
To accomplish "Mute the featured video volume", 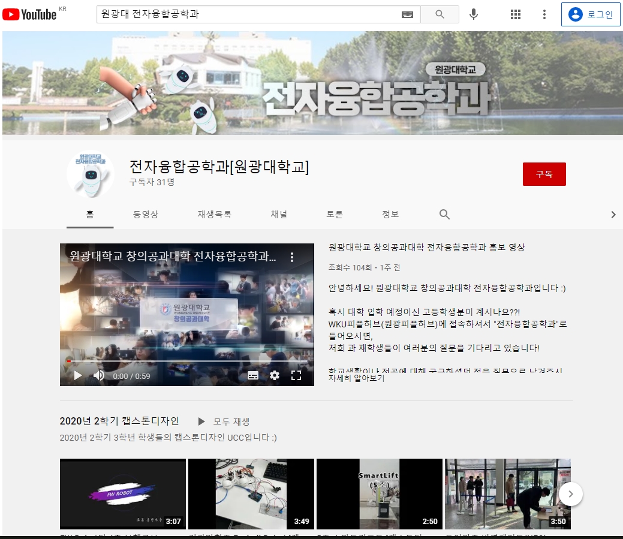I will coord(98,375).
